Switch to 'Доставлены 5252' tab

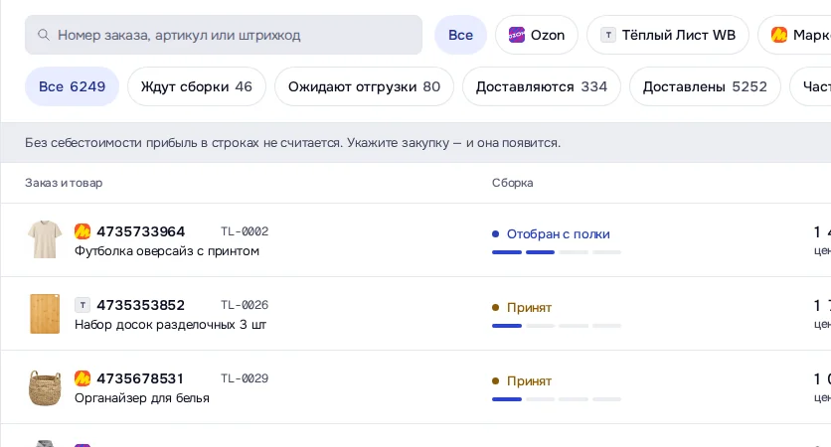[705, 86]
